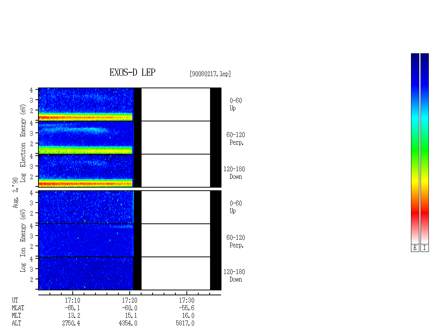Click the ALT value 5817.0

point(185,323)
